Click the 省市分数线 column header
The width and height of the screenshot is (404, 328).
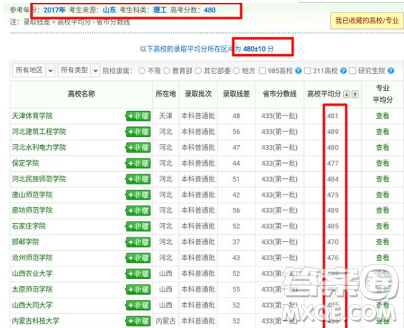click(x=280, y=94)
